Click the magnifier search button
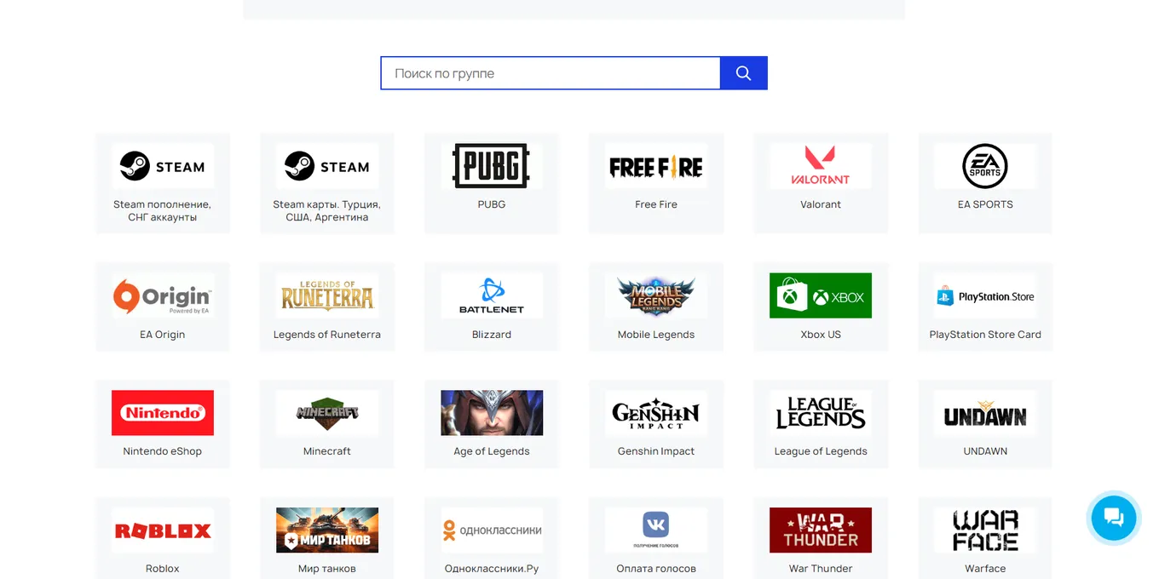Image resolution: width=1159 pixels, height=579 pixels. click(743, 73)
